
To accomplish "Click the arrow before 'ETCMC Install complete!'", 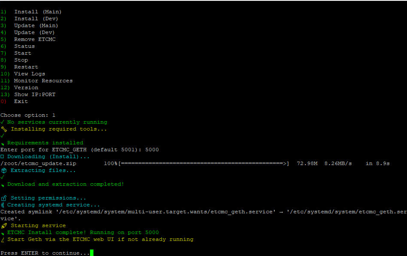I will click(x=3, y=232).
